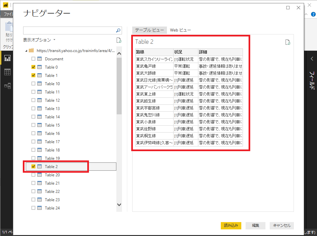Click the 東武越生線 cell
Screen dimensions: 317x236
154,101
